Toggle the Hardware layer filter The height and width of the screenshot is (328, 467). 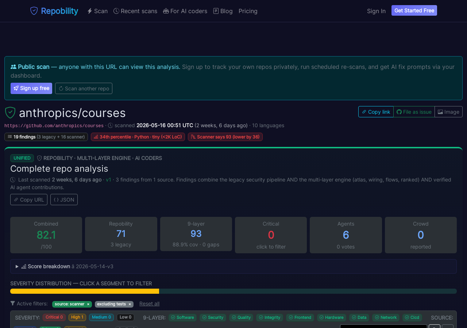coord(332,317)
